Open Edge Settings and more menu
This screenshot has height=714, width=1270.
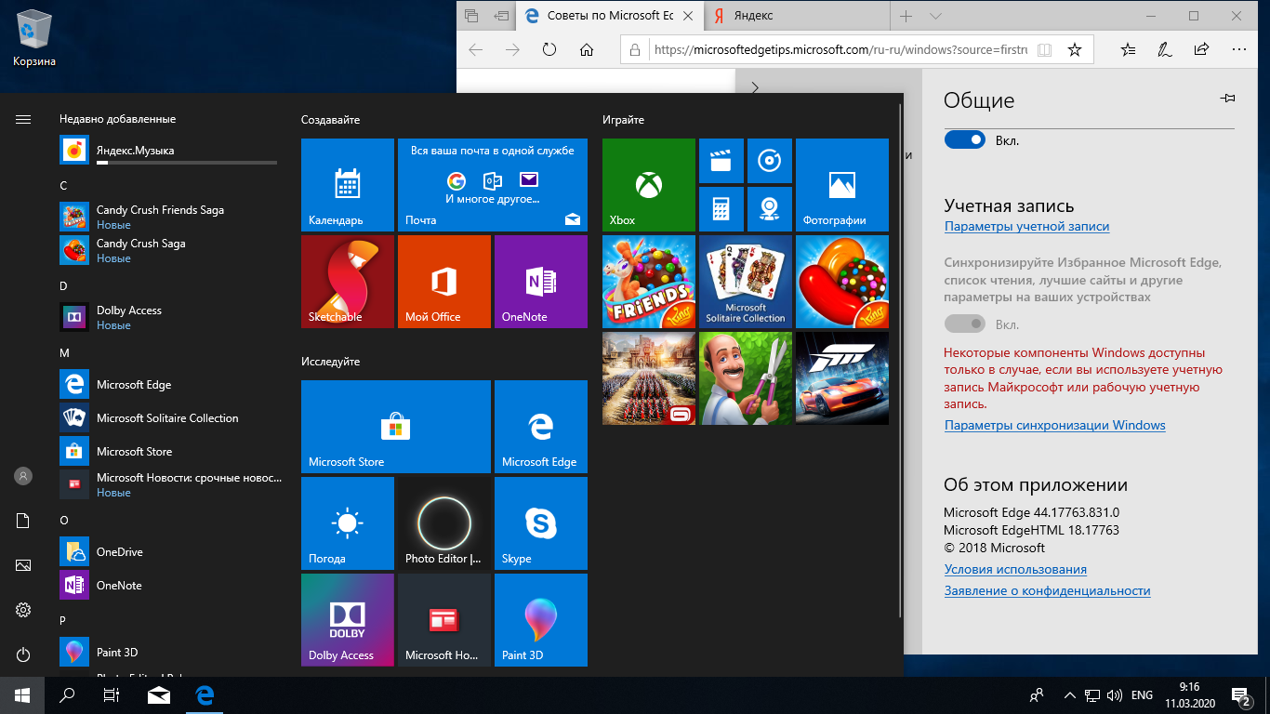click(x=1238, y=49)
